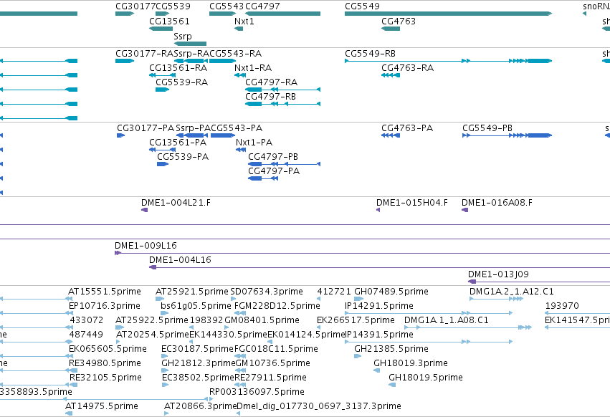
Task: Select the CG4763-PA protein label
Action: click(x=407, y=128)
